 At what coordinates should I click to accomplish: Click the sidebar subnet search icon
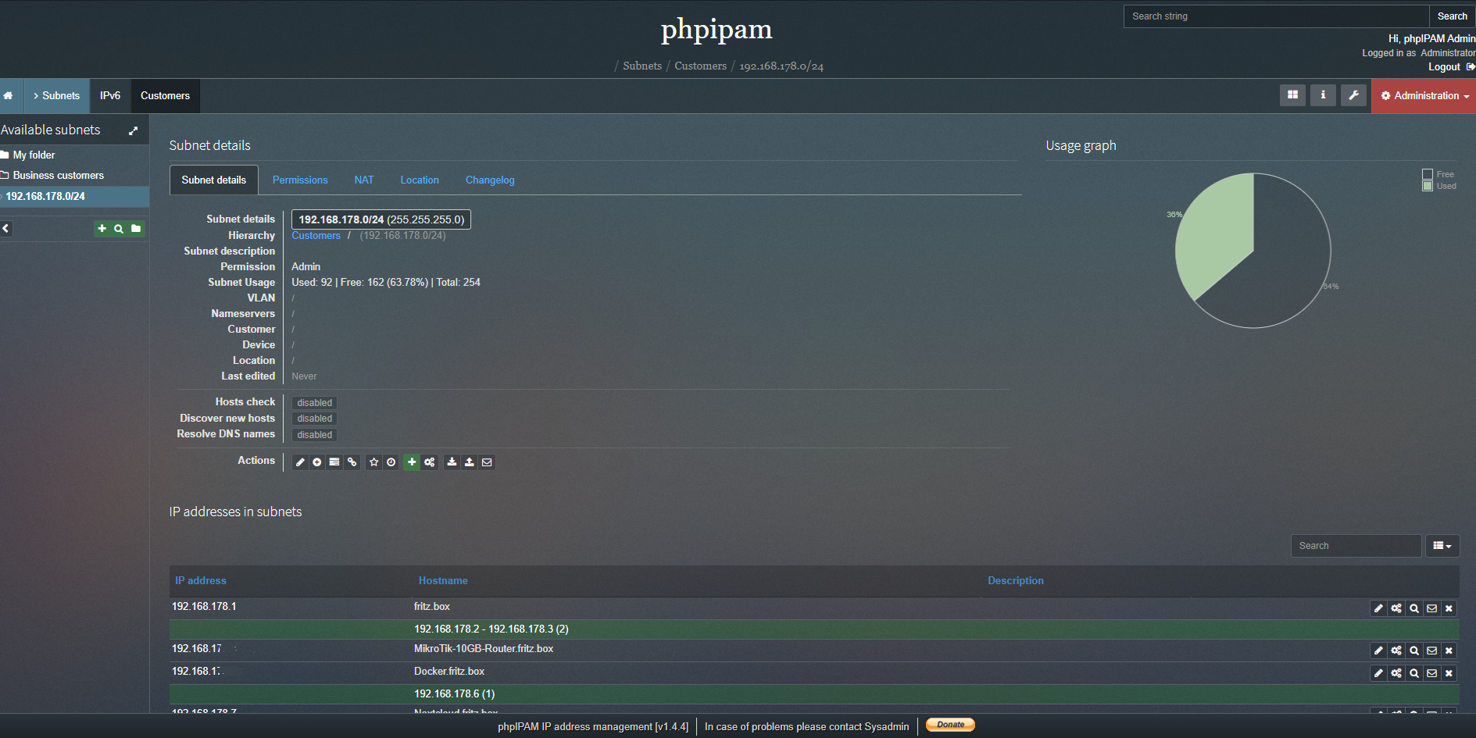pos(119,229)
